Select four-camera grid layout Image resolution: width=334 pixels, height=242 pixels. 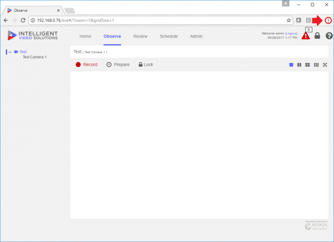tap(308, 65)
